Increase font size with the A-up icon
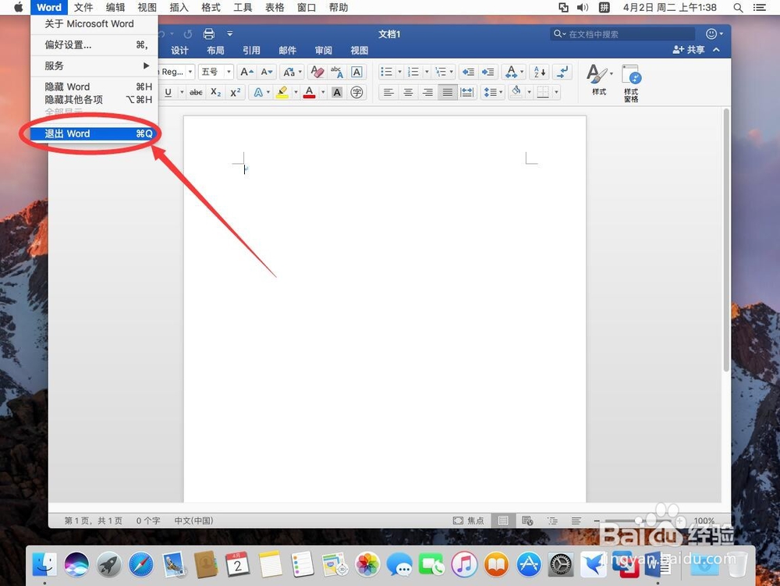780x586 pixels. pyautogui.click(x=246, y=72)
